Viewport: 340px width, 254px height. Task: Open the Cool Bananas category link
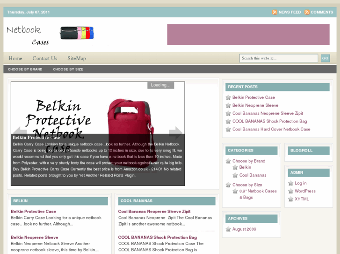pyautogui.click(x=253, y=175)
